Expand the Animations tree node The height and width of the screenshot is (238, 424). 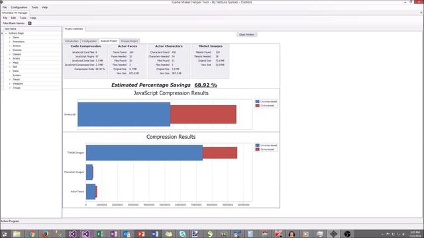click(10, 42)
